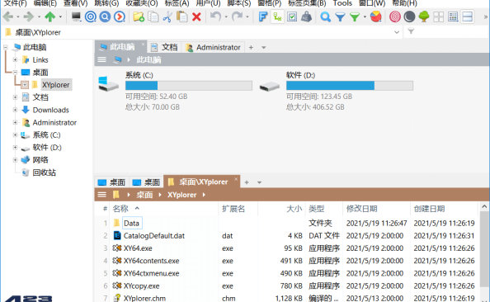Open the Drives monitor icon
The width and height of the screenshot is (490, 302).
[x=76, y=17]
